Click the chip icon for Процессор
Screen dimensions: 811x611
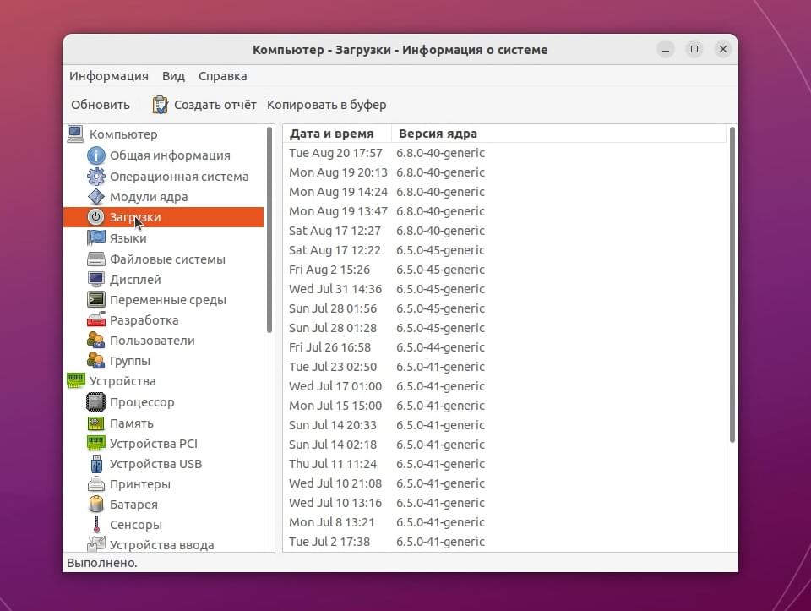(x=95, y=402)
